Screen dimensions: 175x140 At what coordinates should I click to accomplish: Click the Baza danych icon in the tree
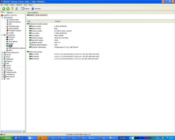click(x=5, y=77)
